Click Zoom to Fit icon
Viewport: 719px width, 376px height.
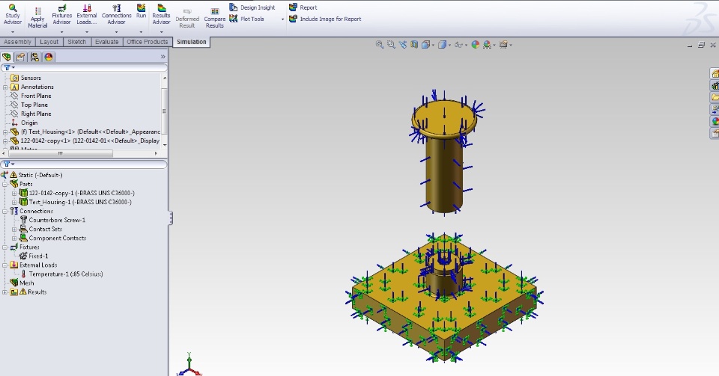click(380, 44)
